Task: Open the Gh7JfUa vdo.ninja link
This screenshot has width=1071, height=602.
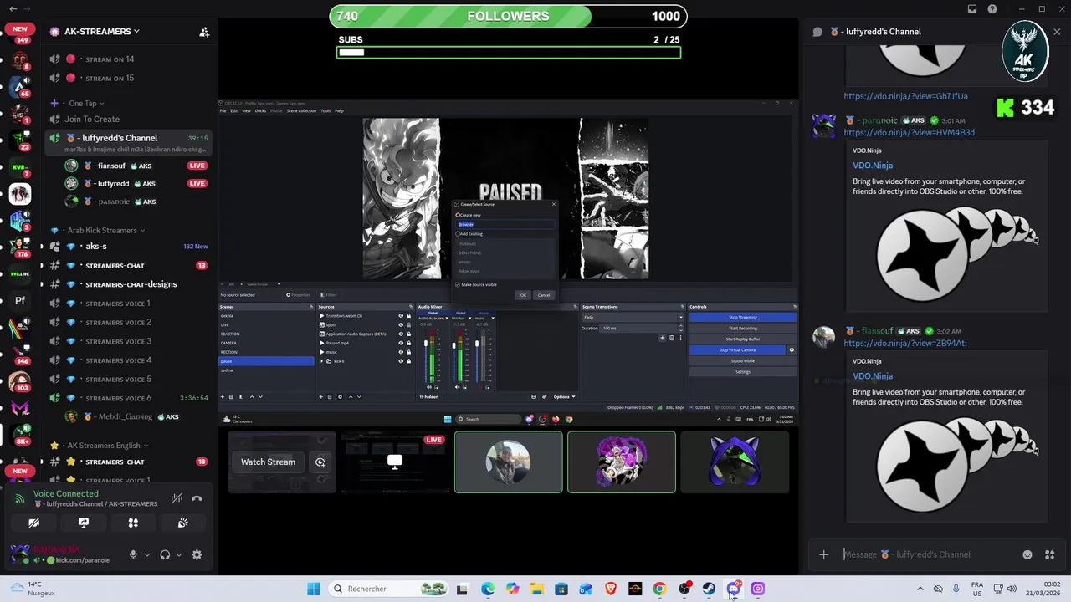Action: click(905, 96)
